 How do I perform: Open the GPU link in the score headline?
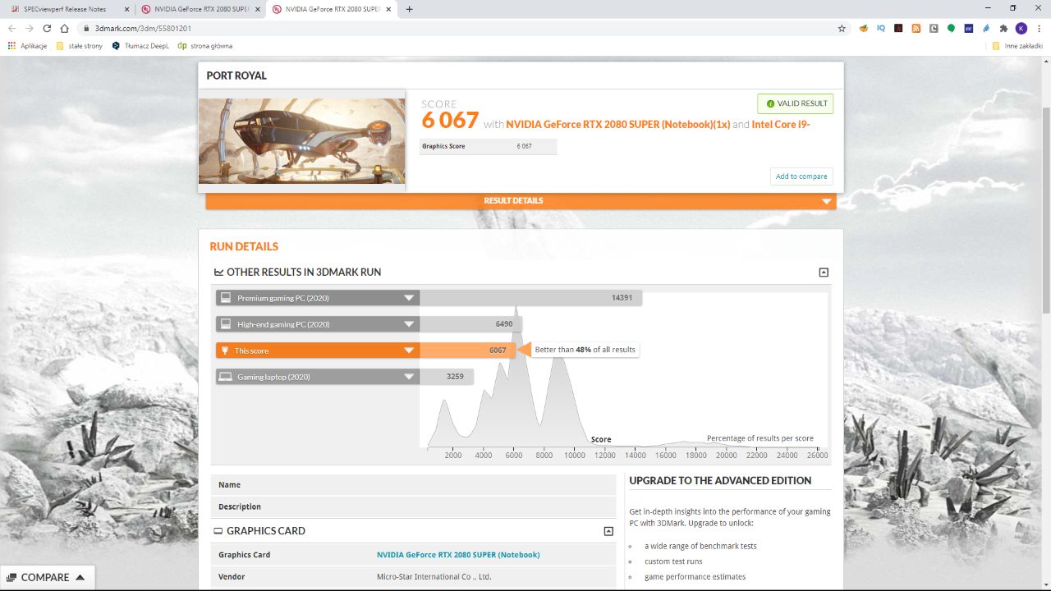(x=618, y=125)
